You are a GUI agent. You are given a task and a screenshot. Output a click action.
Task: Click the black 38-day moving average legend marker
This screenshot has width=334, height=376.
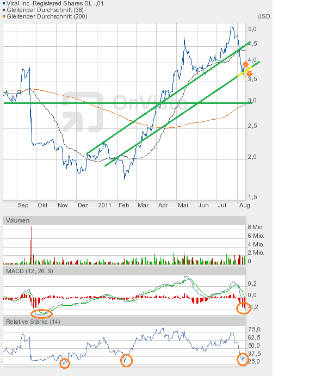[4, 10]
